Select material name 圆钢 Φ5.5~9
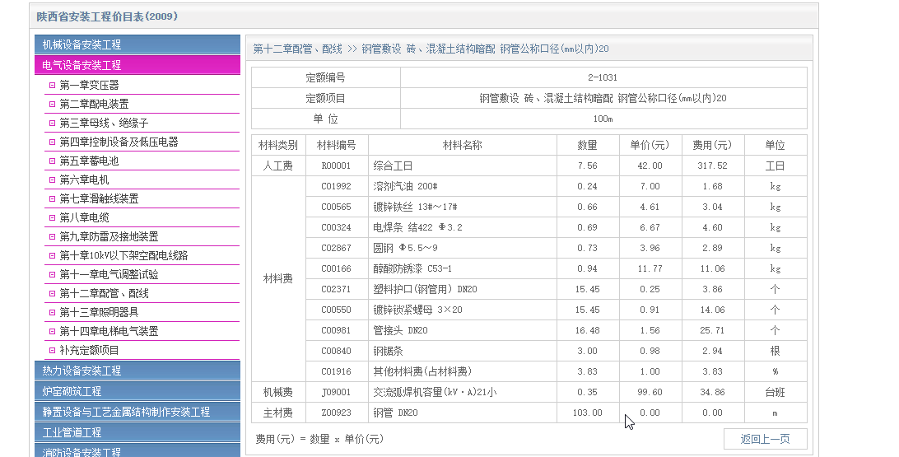The width and height of the screenshot is (899, 457). coord(405,249)
